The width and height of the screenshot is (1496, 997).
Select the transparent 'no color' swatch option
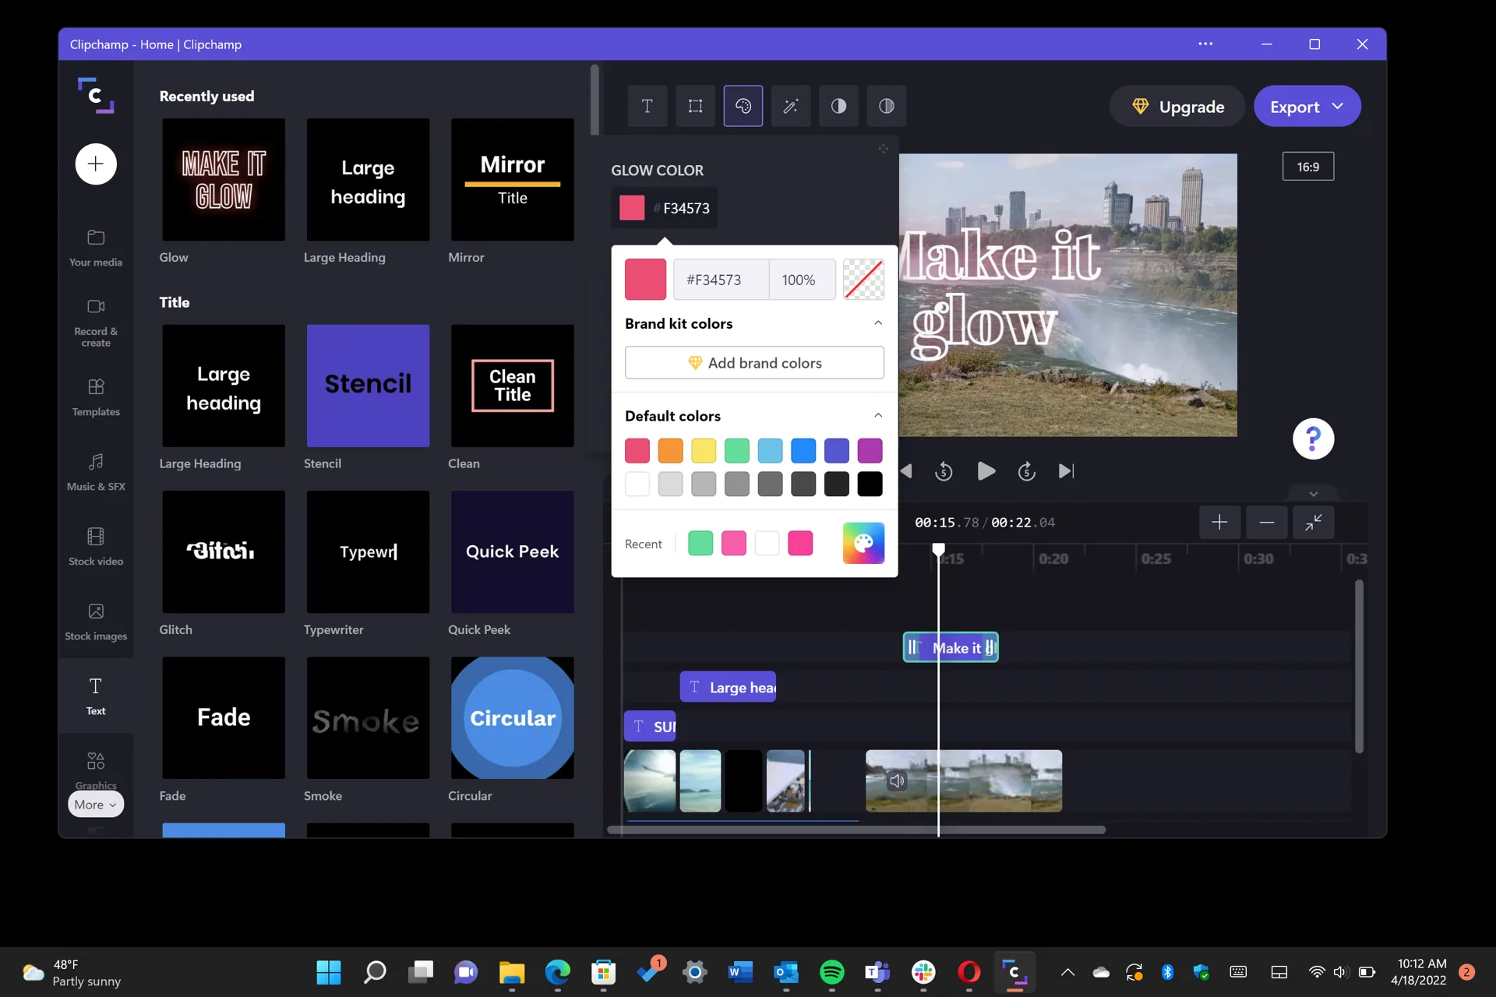pyautogui.click(x=864, y=279)
